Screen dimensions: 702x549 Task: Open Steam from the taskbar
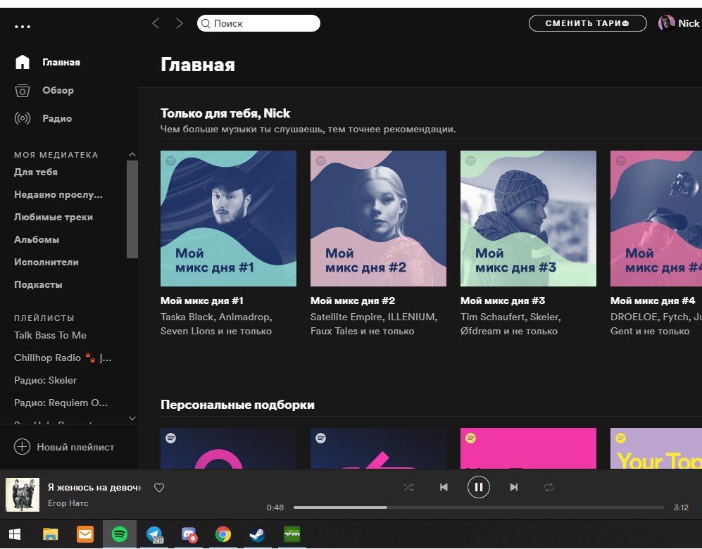tap(258, 534)
